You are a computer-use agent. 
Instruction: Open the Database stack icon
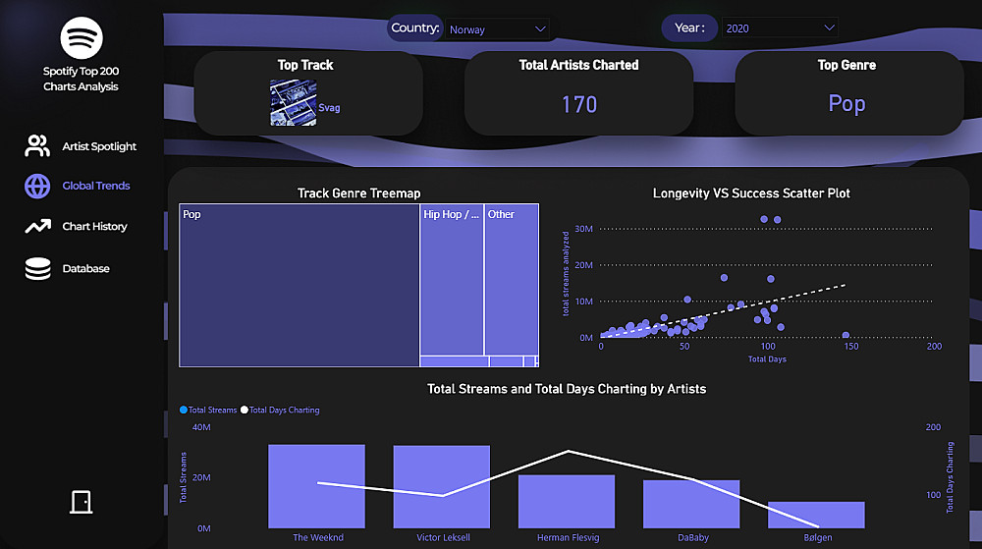37,268
